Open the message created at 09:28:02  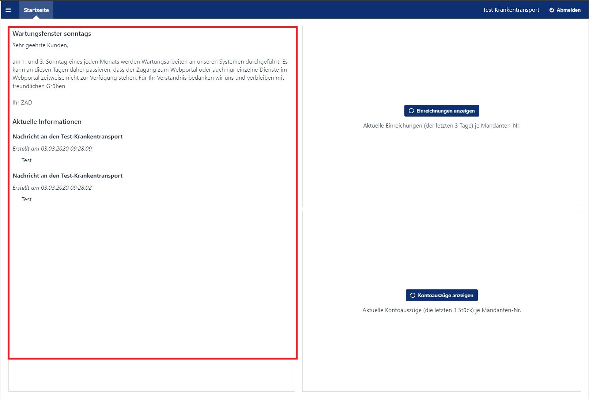67,176
